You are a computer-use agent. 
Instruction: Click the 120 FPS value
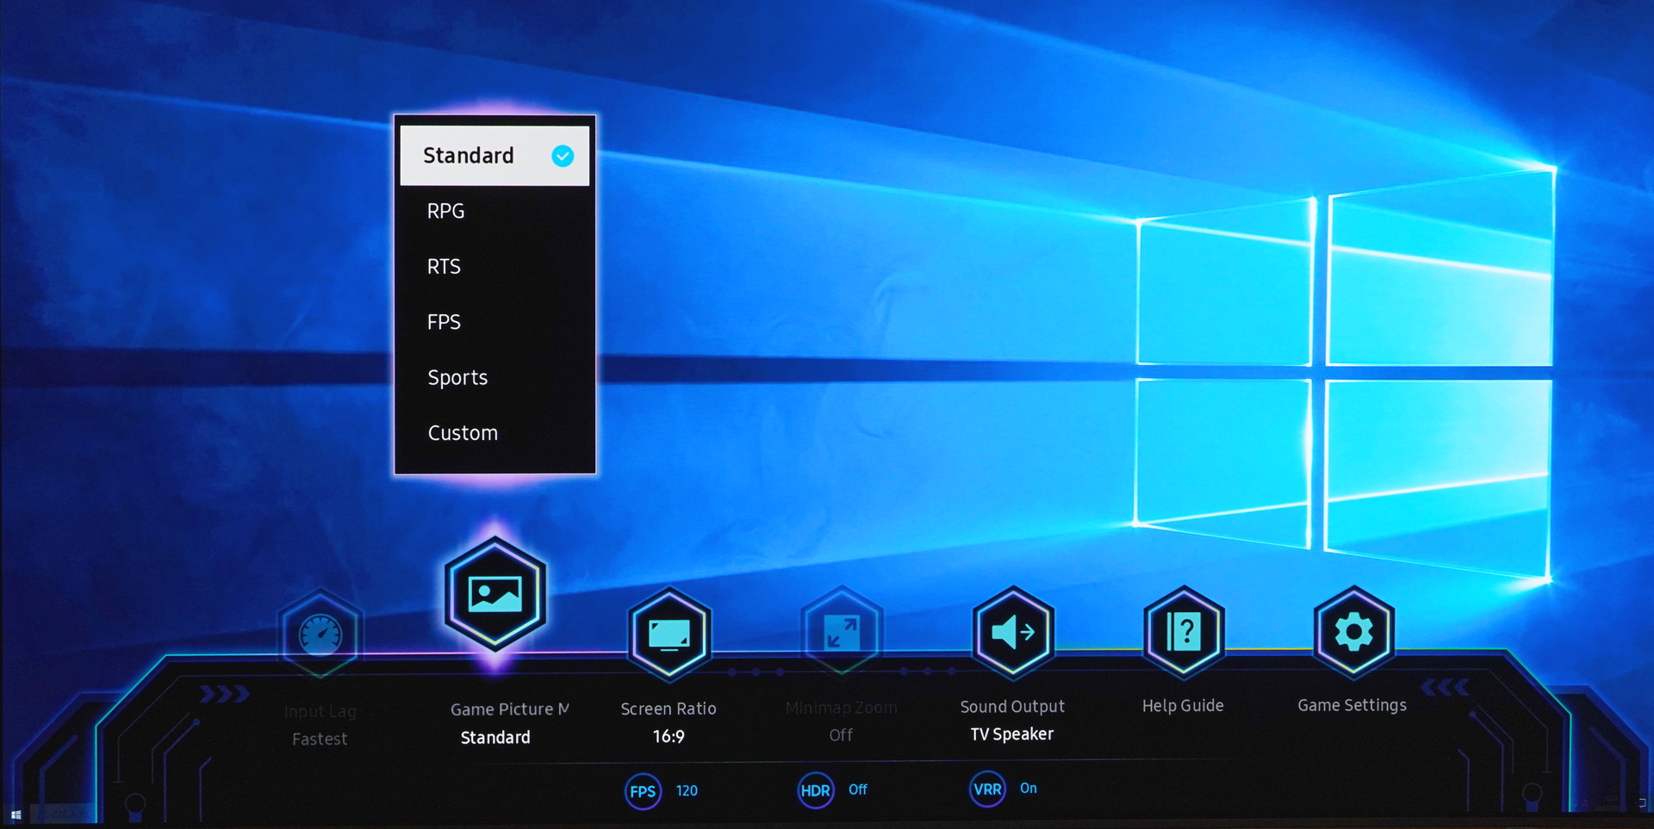[687, 790]
